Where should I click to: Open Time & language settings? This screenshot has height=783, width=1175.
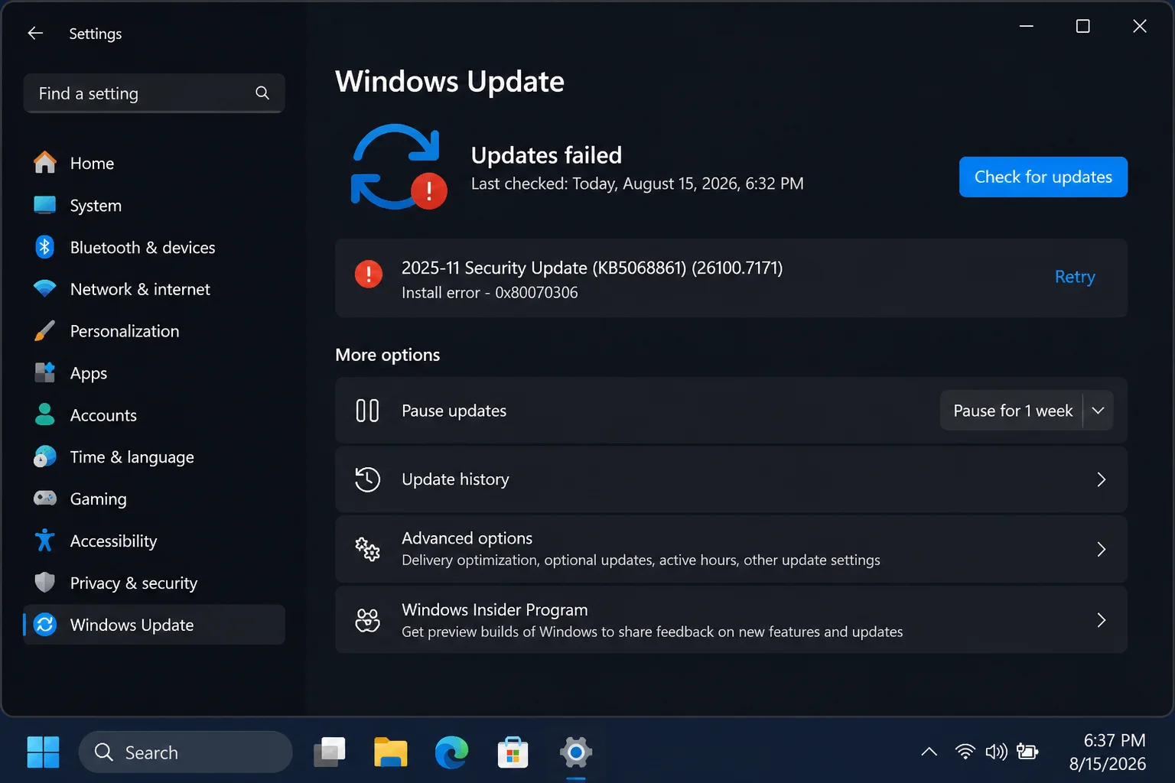[155, 456]
